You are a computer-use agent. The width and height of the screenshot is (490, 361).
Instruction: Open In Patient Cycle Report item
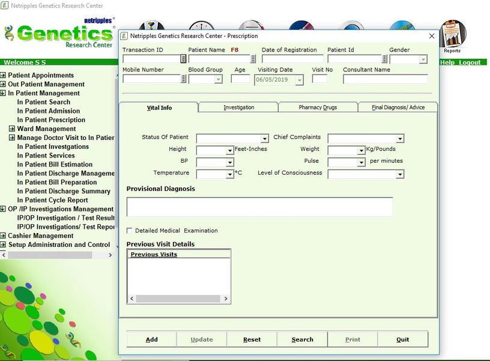[52, 200]
